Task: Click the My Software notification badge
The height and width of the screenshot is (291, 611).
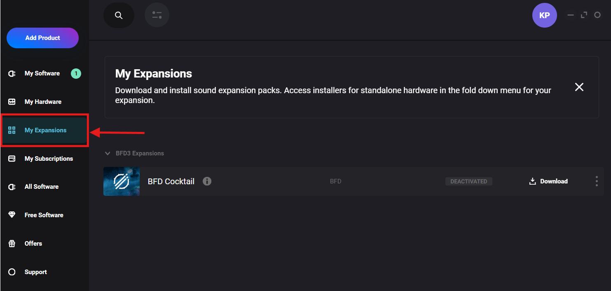Action: click(76, 74)
